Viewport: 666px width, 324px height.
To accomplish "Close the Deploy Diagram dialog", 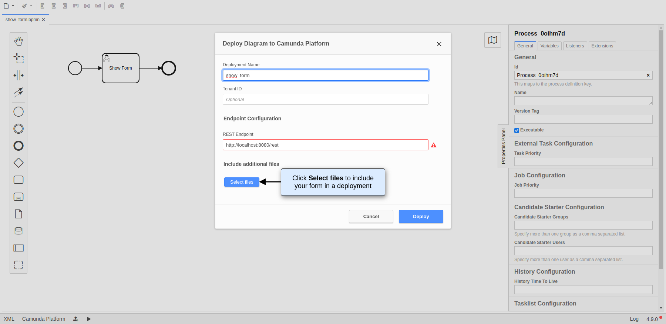I will (x=439, y=44).
